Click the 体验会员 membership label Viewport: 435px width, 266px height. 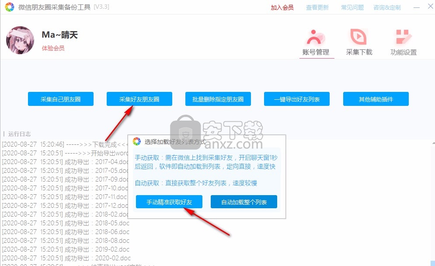click(53, 48)
